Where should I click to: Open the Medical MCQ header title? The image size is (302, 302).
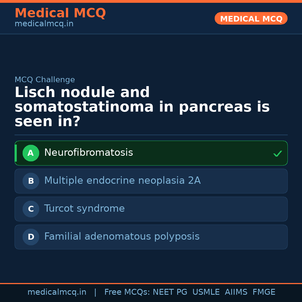pyautogui.click(x=60, y=13)
